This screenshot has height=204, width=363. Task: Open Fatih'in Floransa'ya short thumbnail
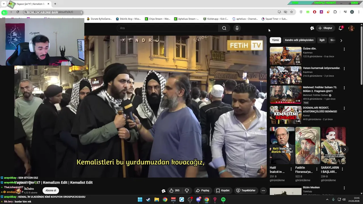click(x=307, y=145)
